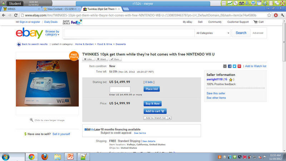Open the Community menu item
Image resolution: width=286 pixels, height=161 pixels.
215,22
